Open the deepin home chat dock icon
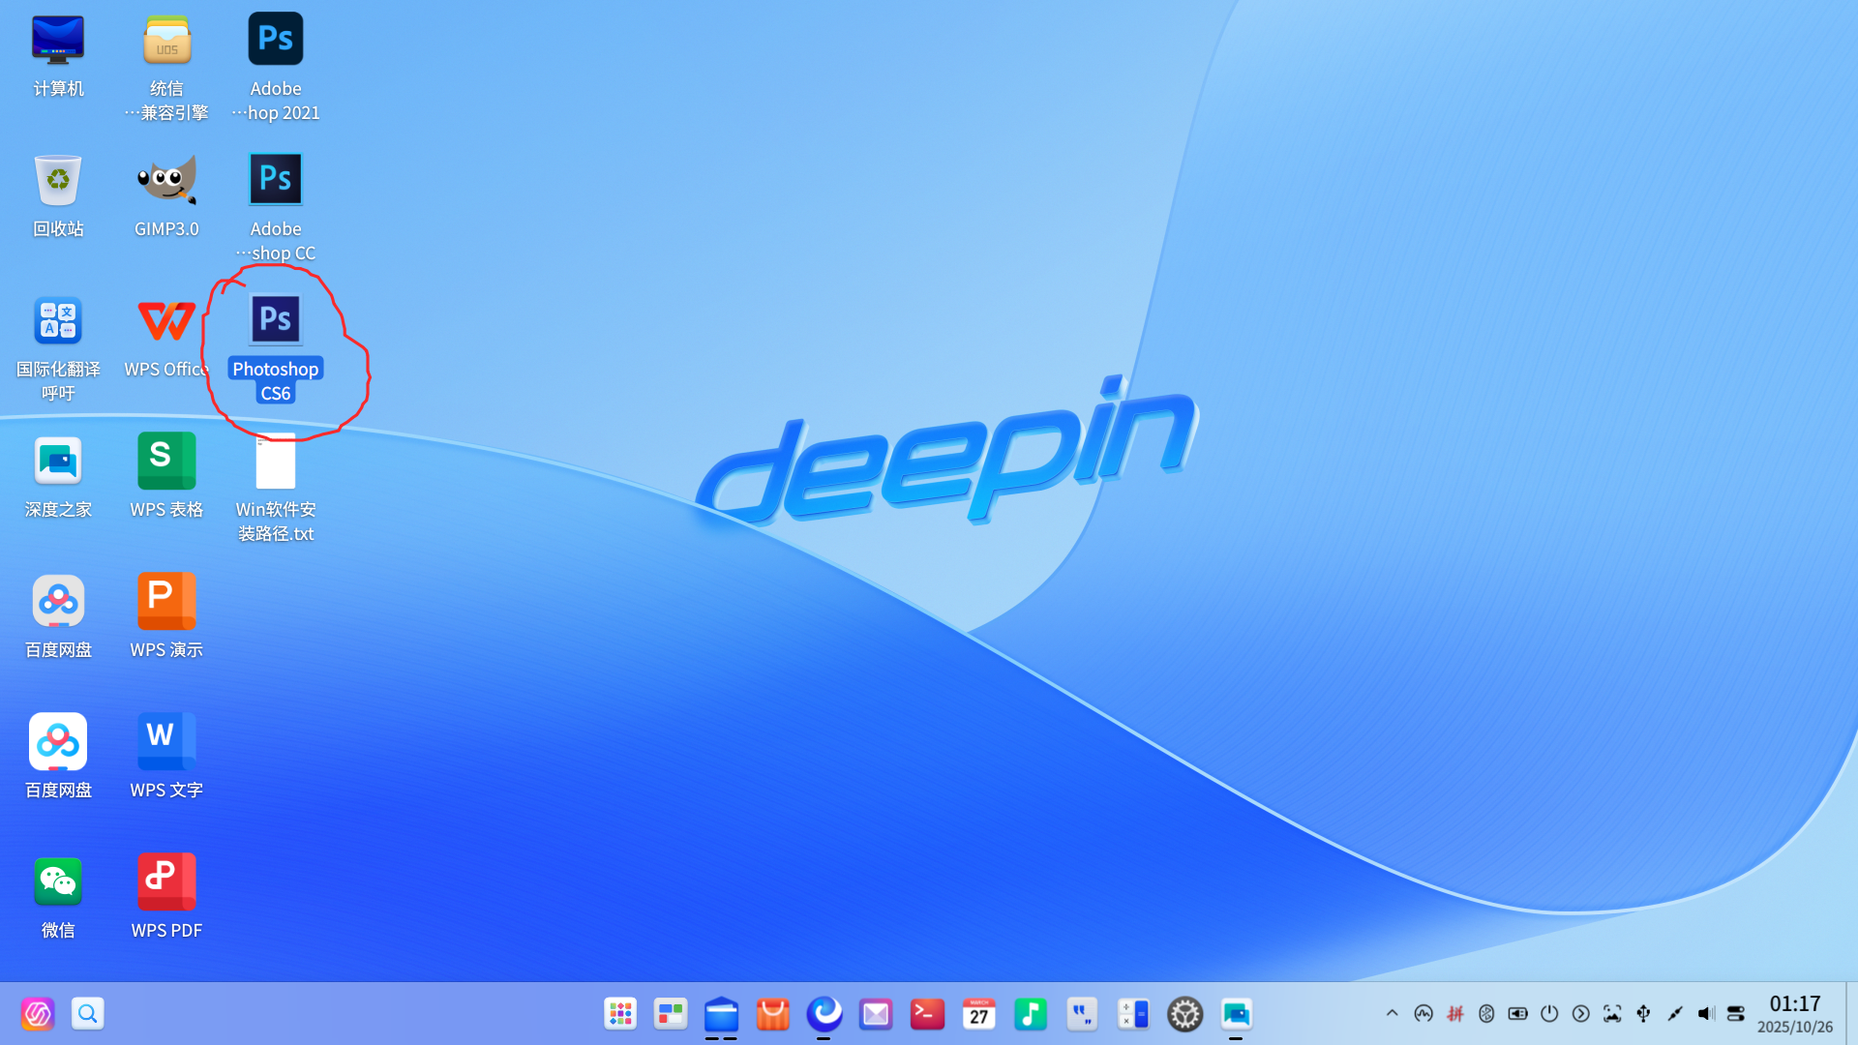Viewport: 1858px width, 1045px height. coord(1237,1013)
